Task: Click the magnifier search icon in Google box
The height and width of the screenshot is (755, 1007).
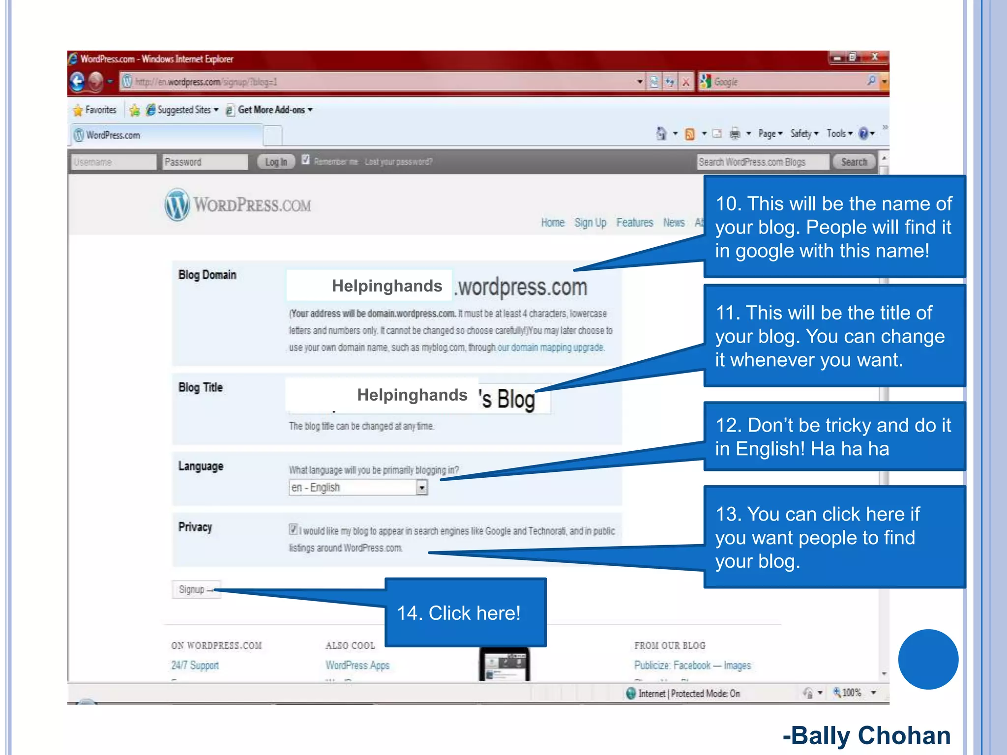Action: (871, 80)
